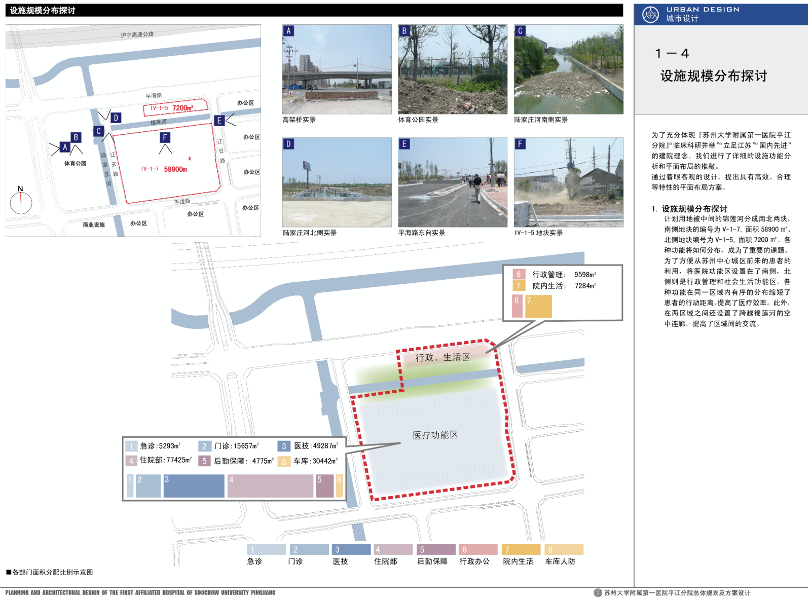Open the 体育公园实景 photo
The width and height of the screenshot is (811, 600).
453,69
